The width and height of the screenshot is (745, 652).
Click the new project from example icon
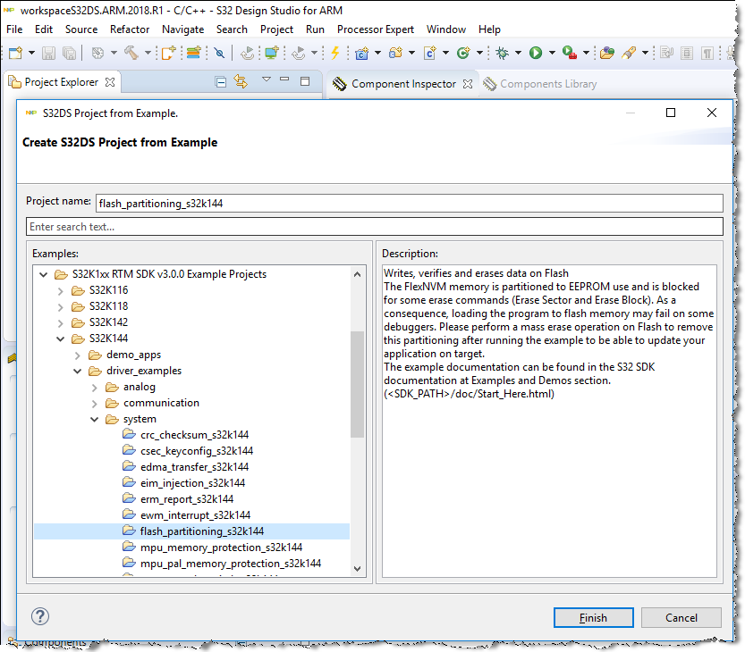pos(168,53)
